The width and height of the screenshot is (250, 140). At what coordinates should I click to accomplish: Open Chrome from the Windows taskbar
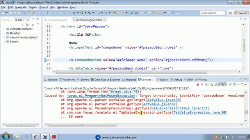(x=36, y=137)
